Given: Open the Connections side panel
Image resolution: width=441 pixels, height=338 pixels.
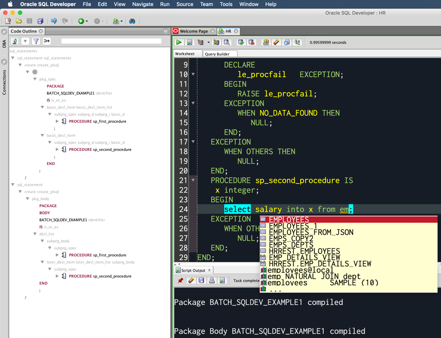Looking at the screenshot, I should point(4,82).
